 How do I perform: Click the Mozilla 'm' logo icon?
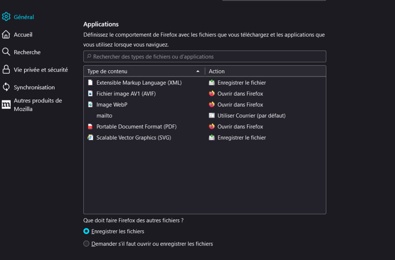[6, 105]
